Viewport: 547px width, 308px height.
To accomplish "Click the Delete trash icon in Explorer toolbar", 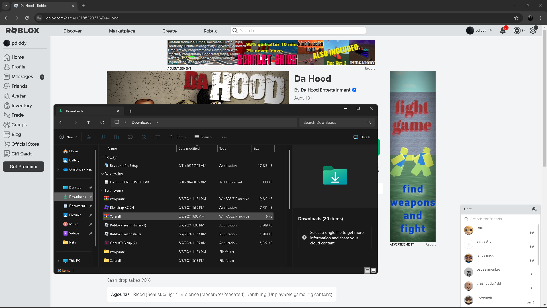I will pyautogui.click(x=158, y=137).
